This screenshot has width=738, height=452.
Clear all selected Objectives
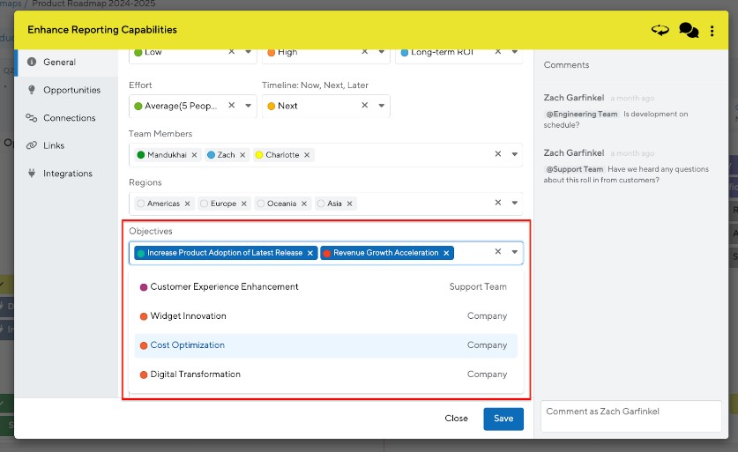497,252
